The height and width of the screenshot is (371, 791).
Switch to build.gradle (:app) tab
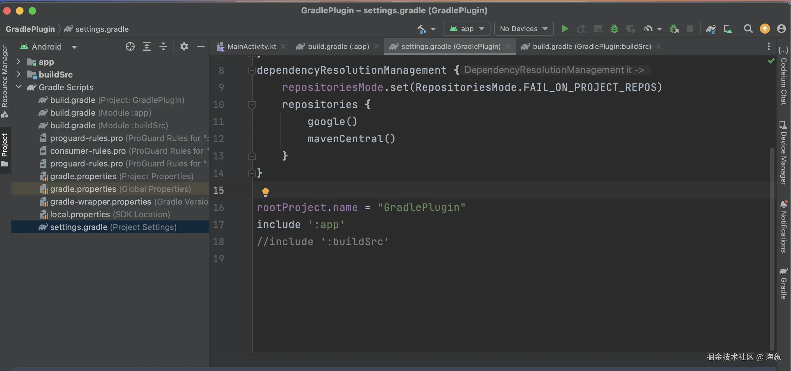338,47
